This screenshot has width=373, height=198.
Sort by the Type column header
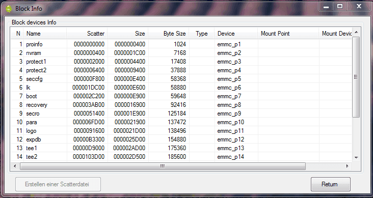(x=202, y=34)
